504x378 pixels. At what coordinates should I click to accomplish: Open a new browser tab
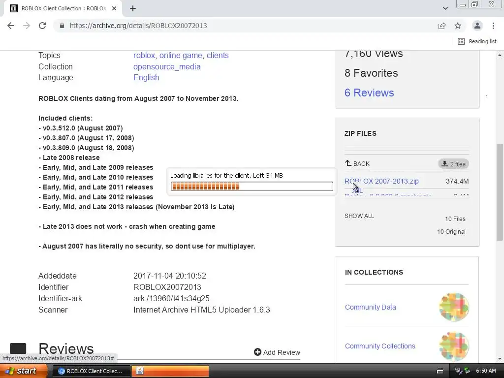[x=133, y=8]
